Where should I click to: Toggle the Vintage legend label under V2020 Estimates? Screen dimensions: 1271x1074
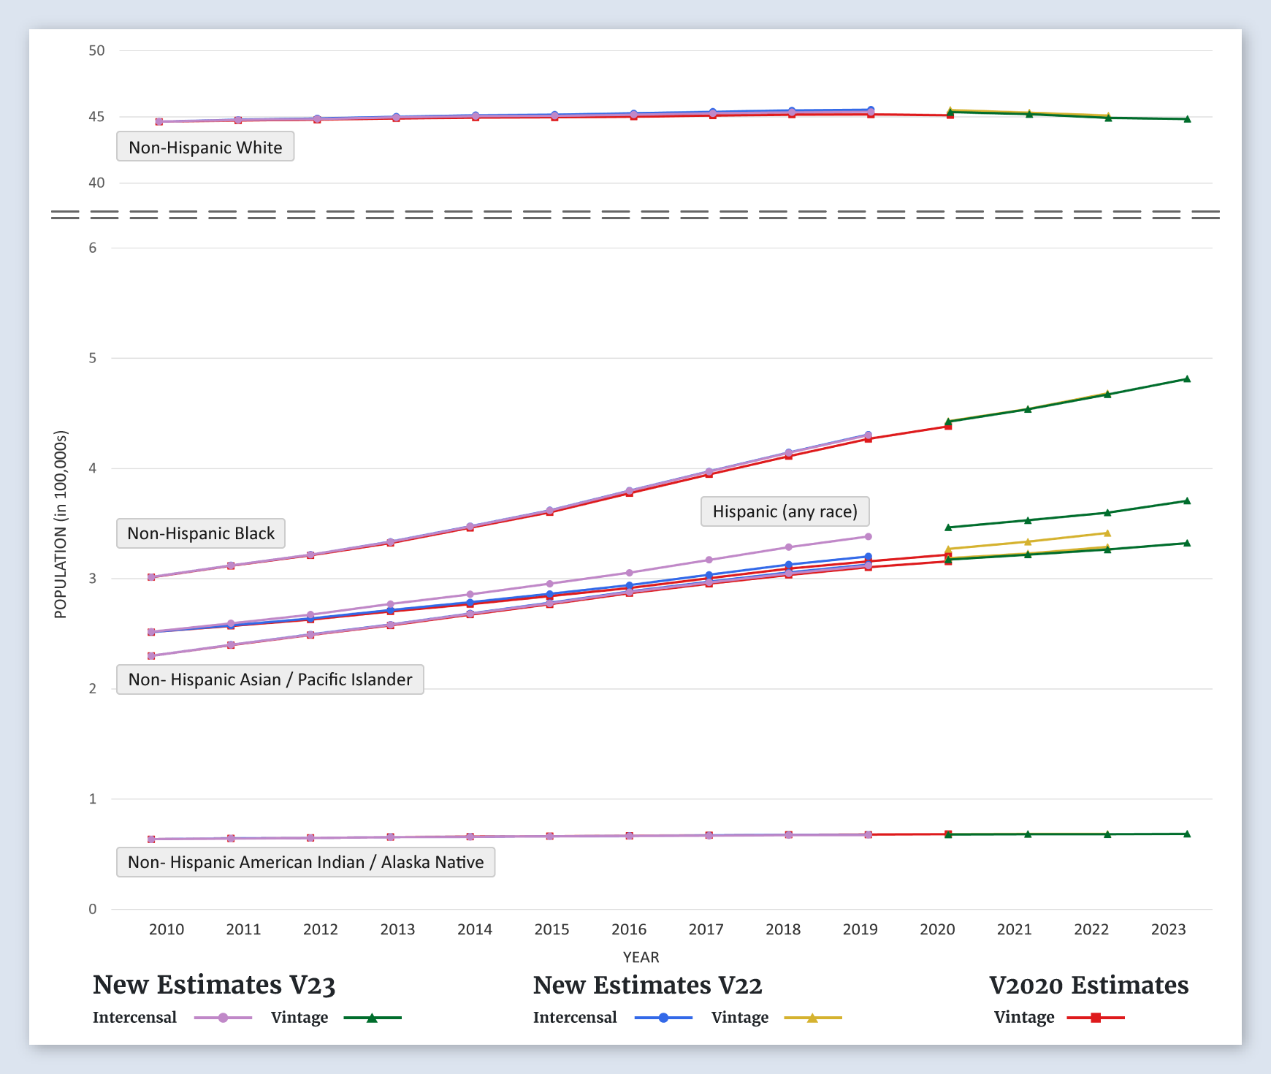tap(1023, 1018)
